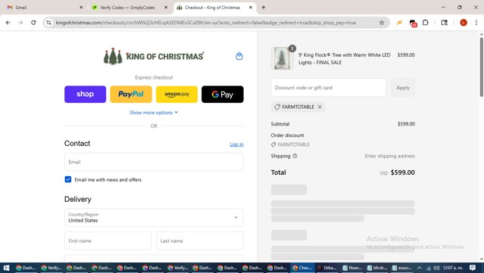Open the tab search side panel icon
Screen dimensions: 484x273
444,23
